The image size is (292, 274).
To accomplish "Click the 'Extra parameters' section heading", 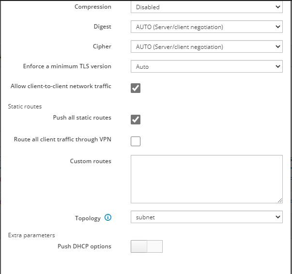I will point(31,235).
